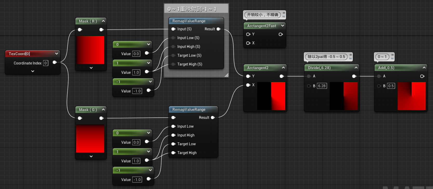Open the TexCoord[0] header dropdown arrow
433x189 pixels.
[x=57, y=54]
